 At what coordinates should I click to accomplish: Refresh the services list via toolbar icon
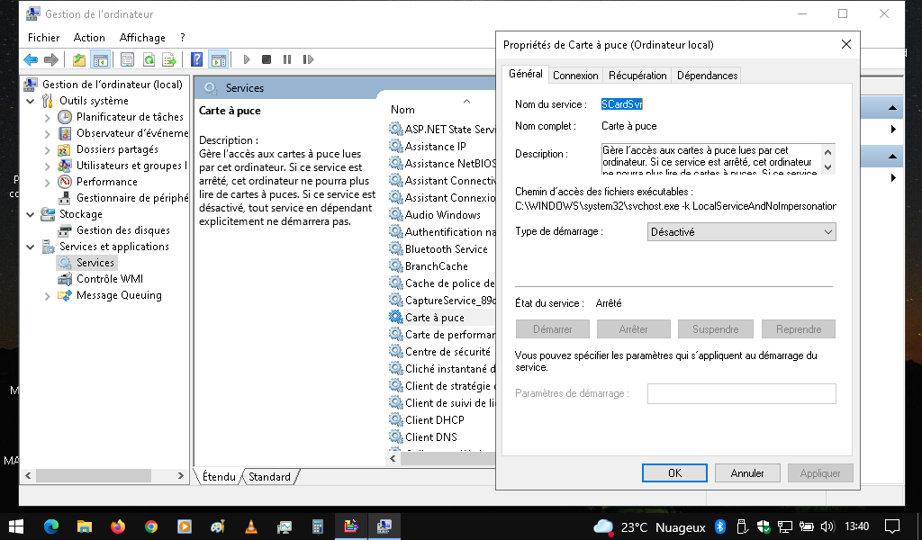(149, 59)
